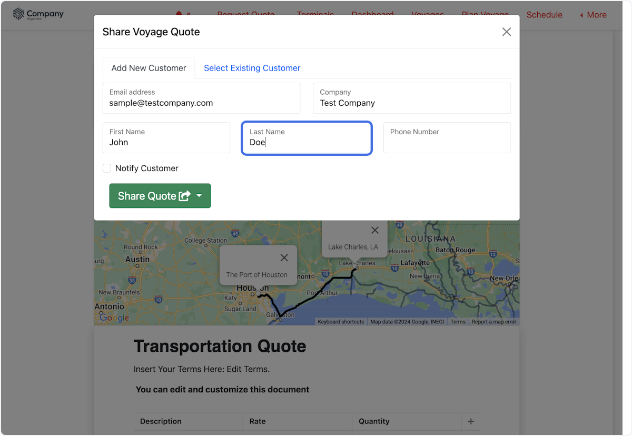Close the Share Voyage Quote dialog
This screenshot has height=436, width=632.
(507, 32)
